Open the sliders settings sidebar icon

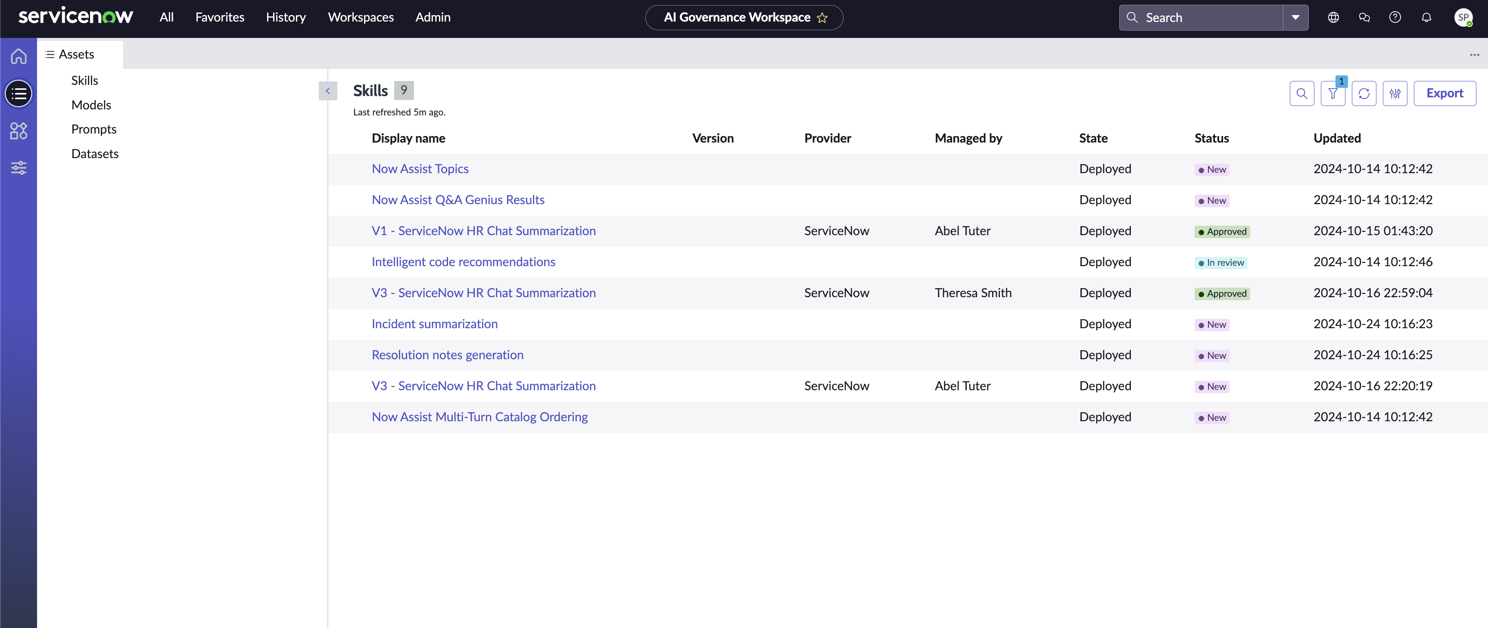(19, 168)
